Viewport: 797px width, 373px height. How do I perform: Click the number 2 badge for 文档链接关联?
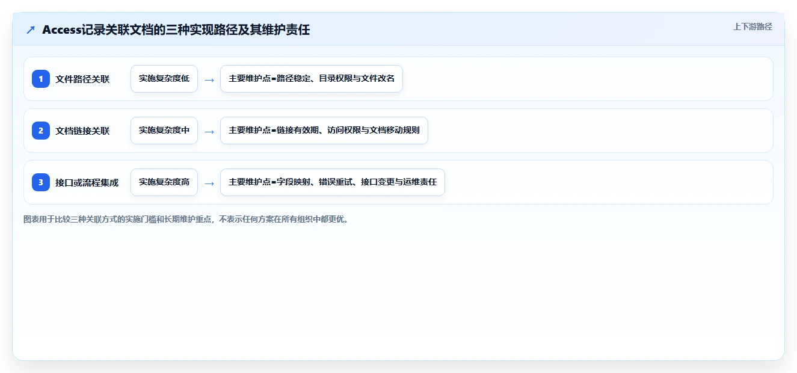41,131
